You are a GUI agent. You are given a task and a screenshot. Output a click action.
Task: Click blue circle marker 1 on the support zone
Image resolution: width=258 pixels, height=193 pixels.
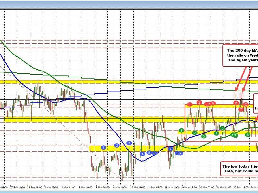[104, 148]
